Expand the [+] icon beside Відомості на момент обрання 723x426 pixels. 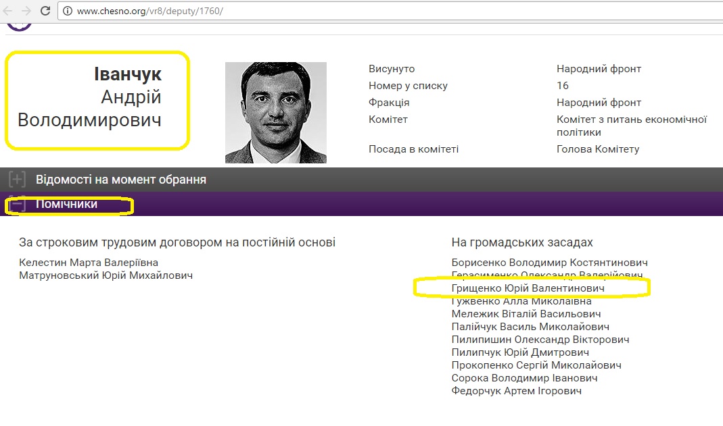17,180
